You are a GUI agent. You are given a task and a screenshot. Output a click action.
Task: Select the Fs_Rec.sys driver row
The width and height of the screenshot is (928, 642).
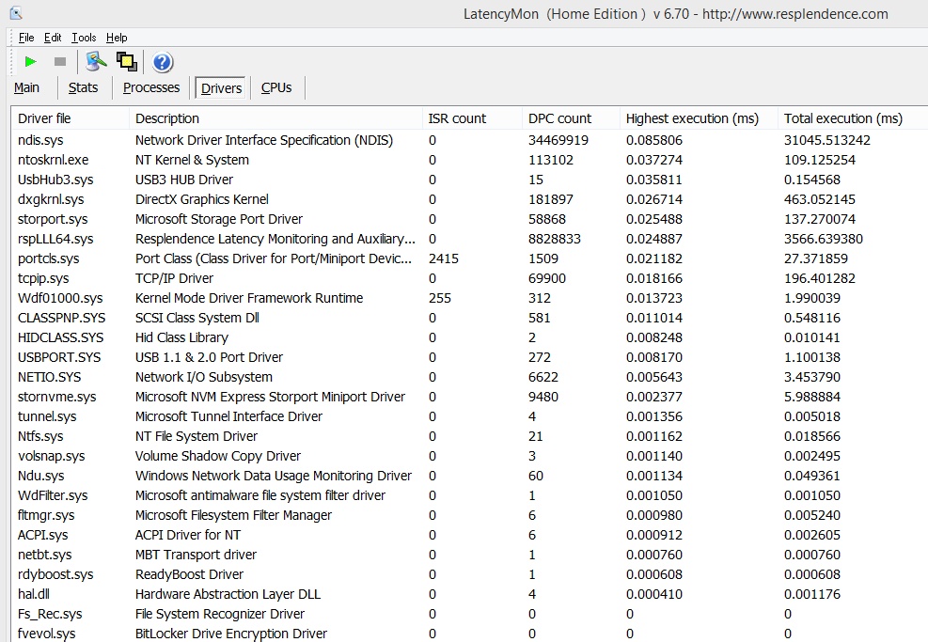pos(469,614)
